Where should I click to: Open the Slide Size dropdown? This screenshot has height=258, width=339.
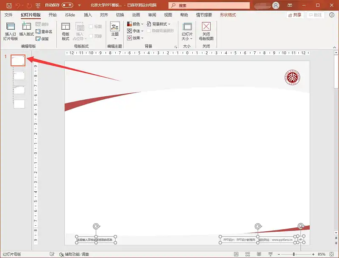coord(187,31)
